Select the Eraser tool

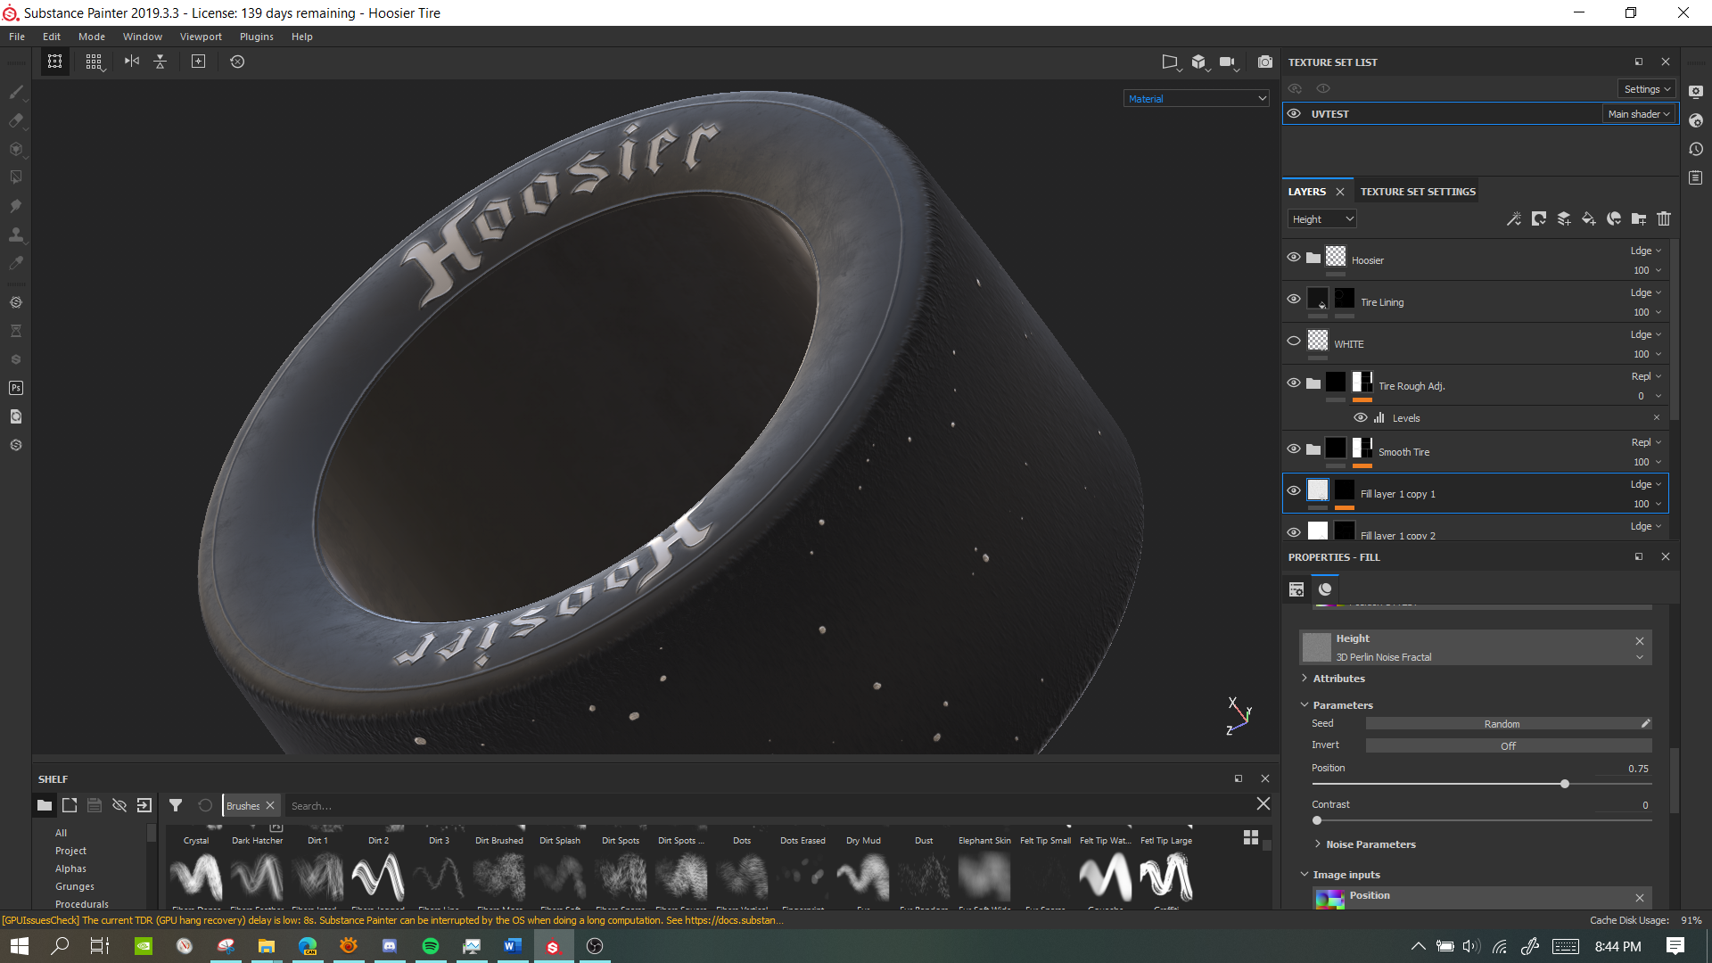(x=15, y=120)
